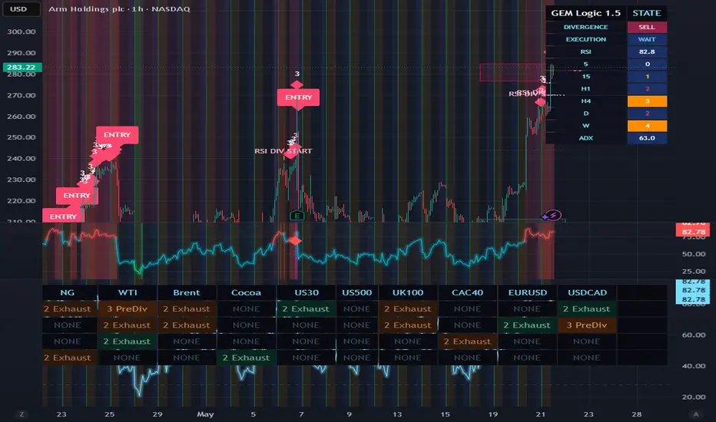Click the ADX 63.0 value cell
This screenshot has width=716, height=422.
[x=647, y=138]
